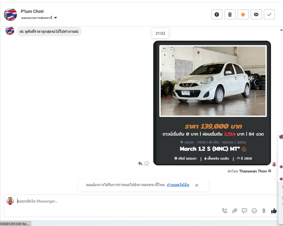Click customer's message bubble about cheapest car

[49, 31]
